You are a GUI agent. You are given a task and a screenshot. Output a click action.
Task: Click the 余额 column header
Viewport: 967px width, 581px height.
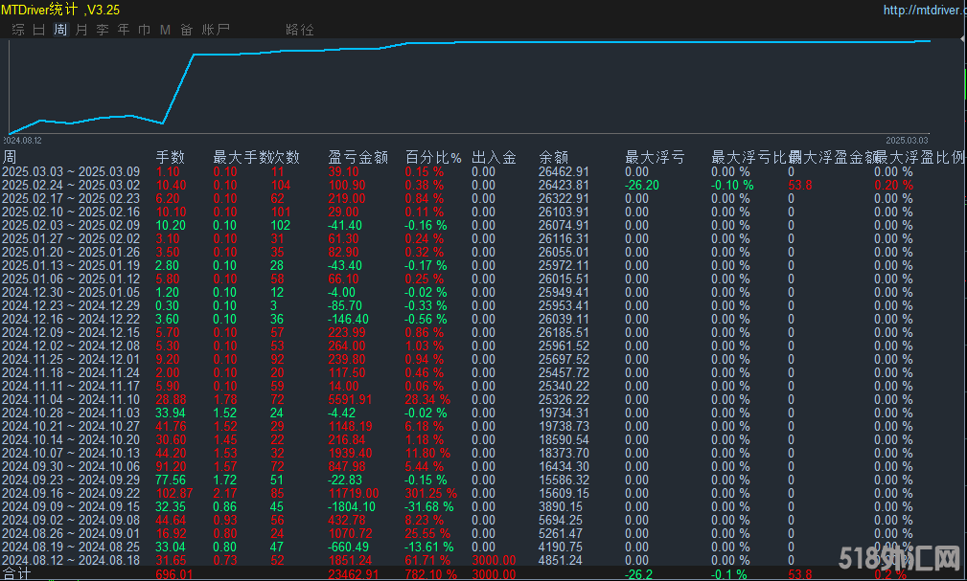(x=553, y=157)
